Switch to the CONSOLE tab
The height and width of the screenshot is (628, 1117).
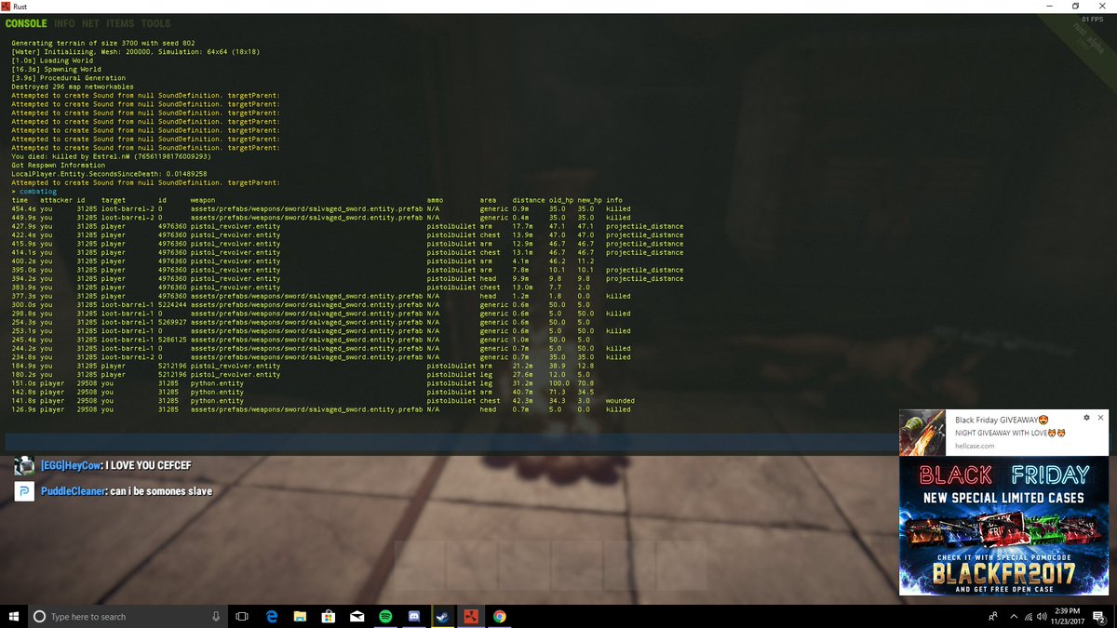pyautogui.click(x=26, y=23)
